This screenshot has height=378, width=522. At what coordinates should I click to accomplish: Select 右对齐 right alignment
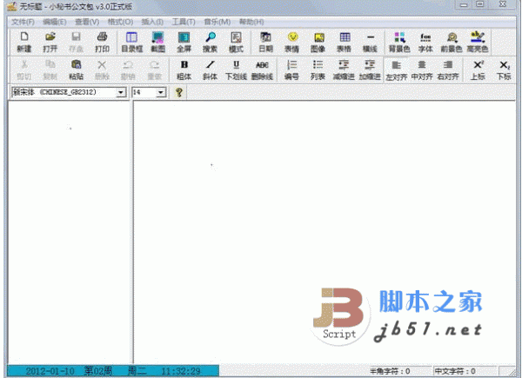click(x=448, y=70)
